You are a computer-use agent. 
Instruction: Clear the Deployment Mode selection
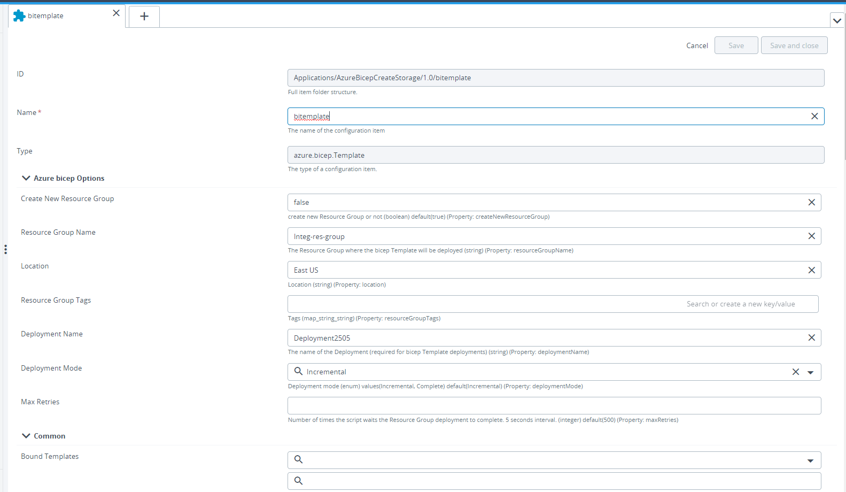pos(795,372)
